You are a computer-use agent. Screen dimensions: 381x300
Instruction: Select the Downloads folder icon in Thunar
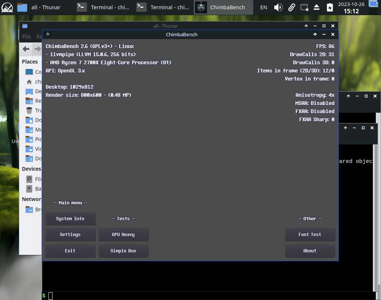[29, 158]
